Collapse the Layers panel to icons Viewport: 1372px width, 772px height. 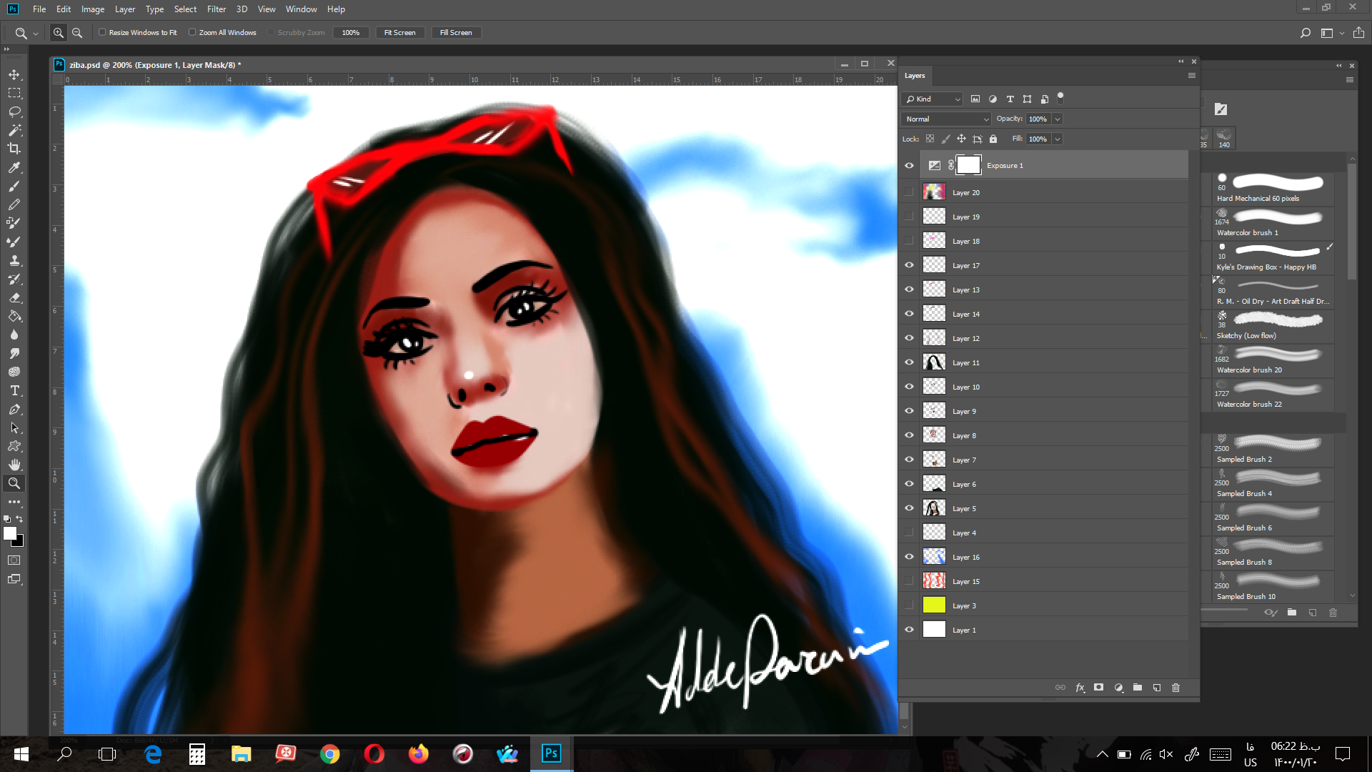[x=1181, y=61]
